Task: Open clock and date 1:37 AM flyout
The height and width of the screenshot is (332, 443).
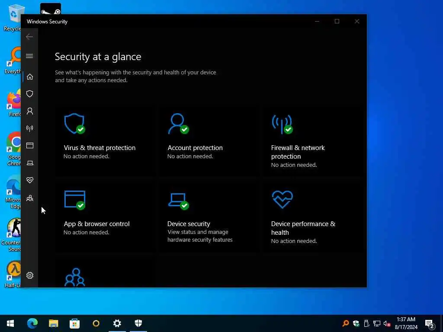Action: [x=406, y=323]
